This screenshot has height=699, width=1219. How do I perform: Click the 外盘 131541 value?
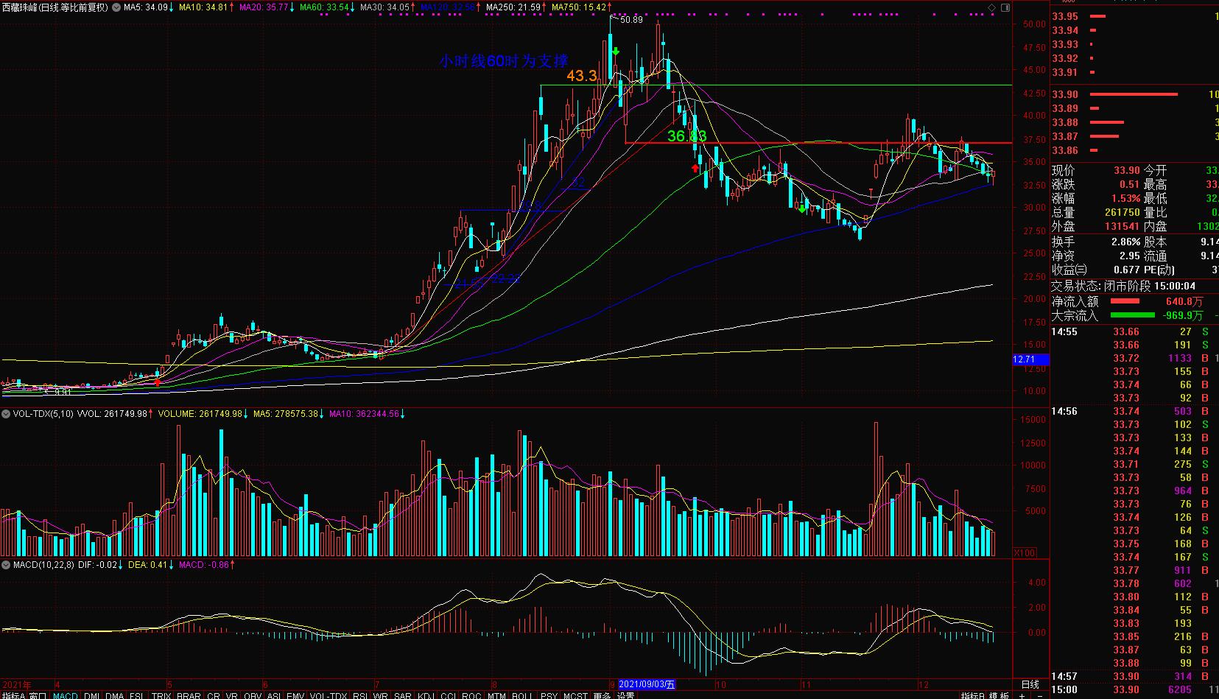pos(1123,226)
